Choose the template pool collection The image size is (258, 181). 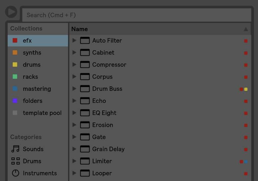tap(38, 113)
